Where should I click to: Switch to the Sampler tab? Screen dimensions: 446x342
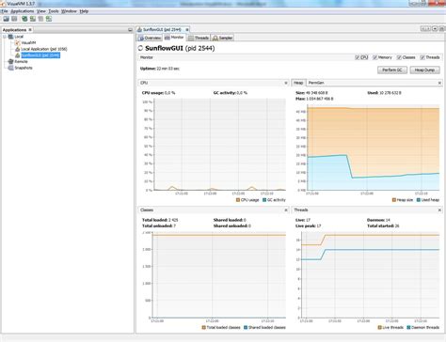coord(222,38)
